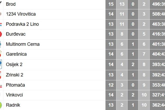The height and width of the screenshot is (110, 165).
Task: Click Osijek 2 draws cell
Action: 133,64
